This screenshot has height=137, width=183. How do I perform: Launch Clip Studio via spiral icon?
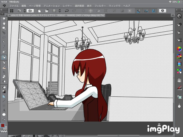point(30,11)
